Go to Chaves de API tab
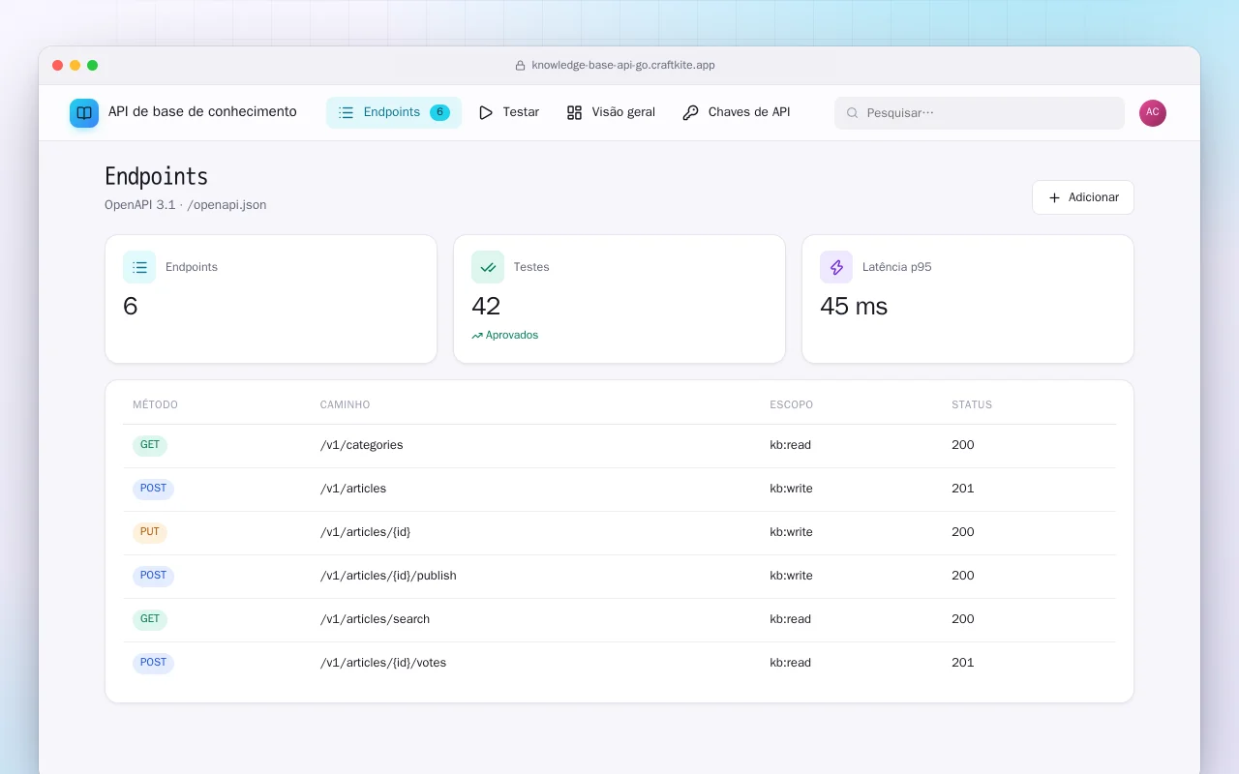 pos(737,112)
